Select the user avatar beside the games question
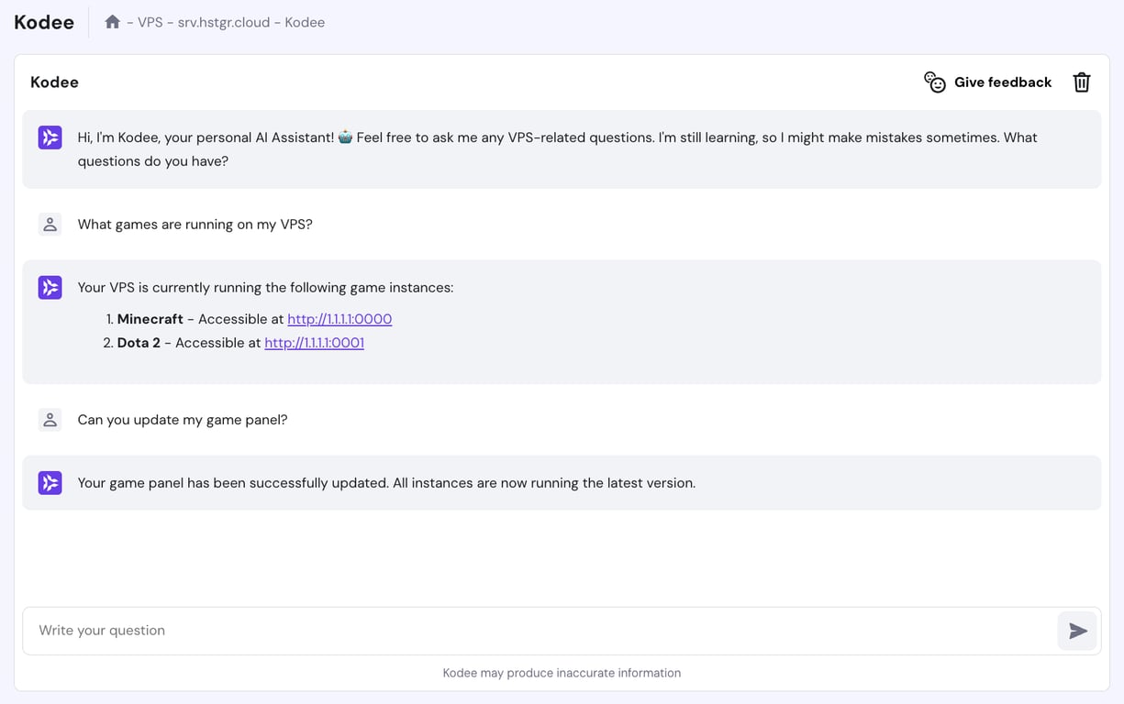Screen dimensions: 1124x704 click(x=50, y=224)
